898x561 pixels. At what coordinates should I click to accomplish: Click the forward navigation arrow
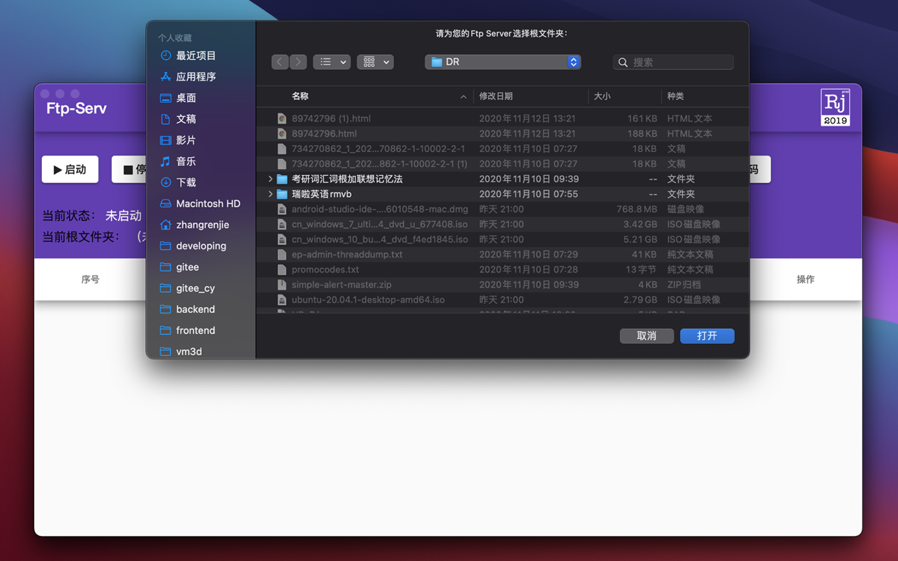(298, 62)
